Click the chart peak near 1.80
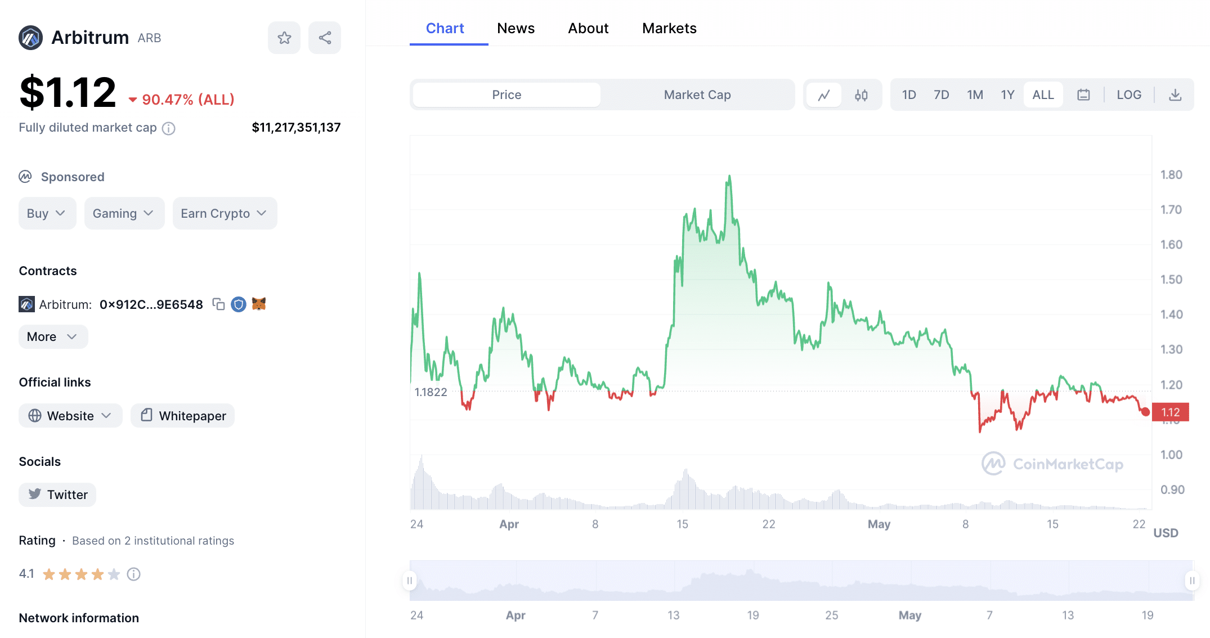The width and height of the screenshot is (1210, 638). coord(729,176)
